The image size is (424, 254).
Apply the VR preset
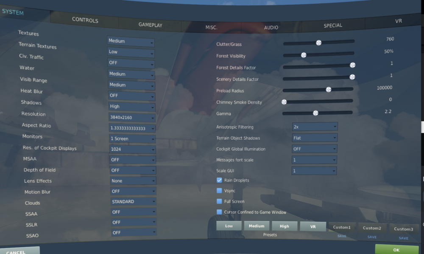pyautogui.click(x=313, y=226)
